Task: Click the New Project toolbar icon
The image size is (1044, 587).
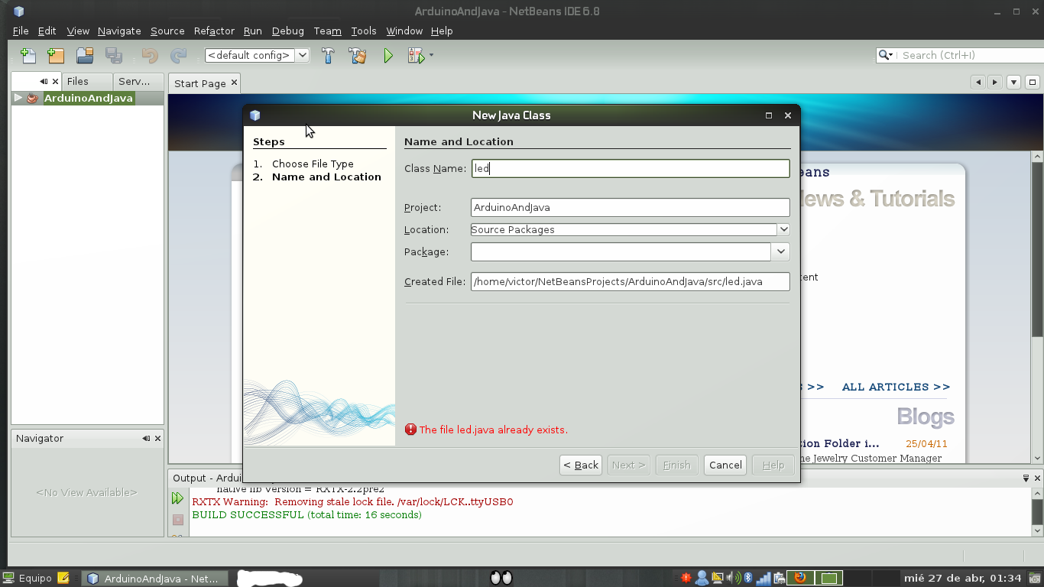Action: [x=55, y=55]
